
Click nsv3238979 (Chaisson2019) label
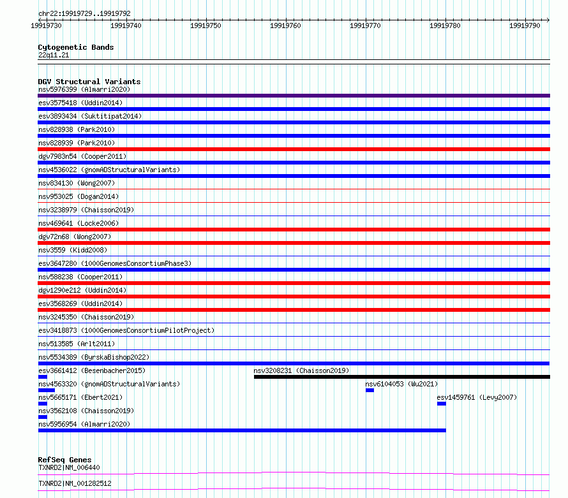pos(86,210)
